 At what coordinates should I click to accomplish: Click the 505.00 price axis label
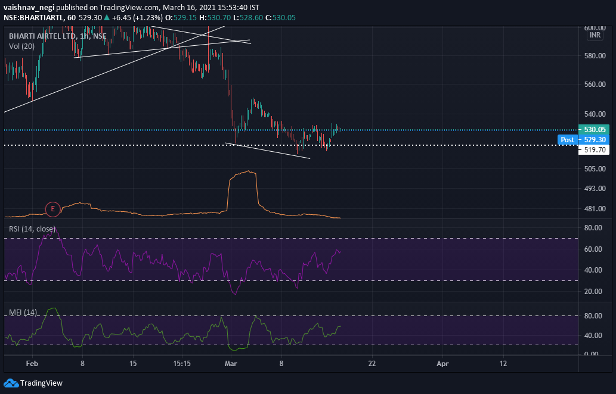tap(595, 168)
